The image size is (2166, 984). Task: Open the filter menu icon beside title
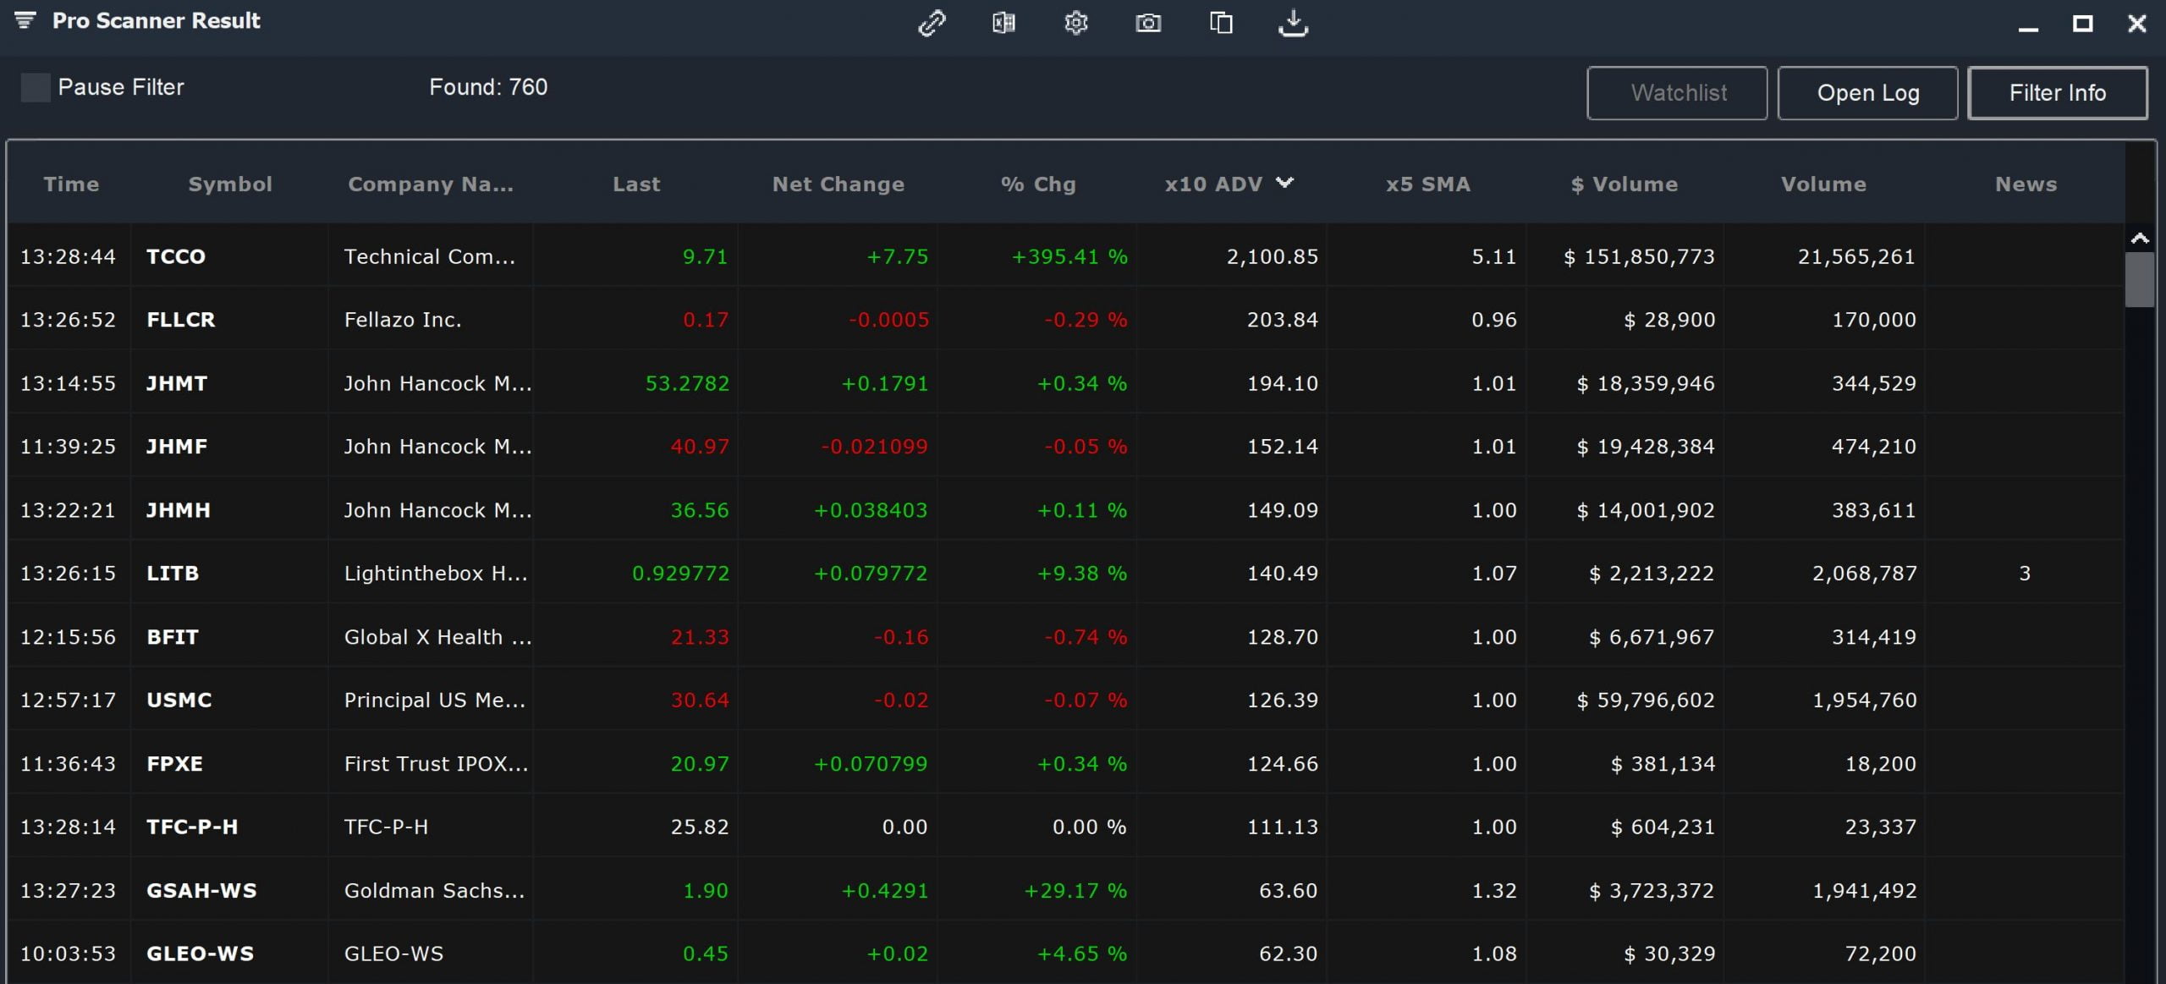point(25,20)
